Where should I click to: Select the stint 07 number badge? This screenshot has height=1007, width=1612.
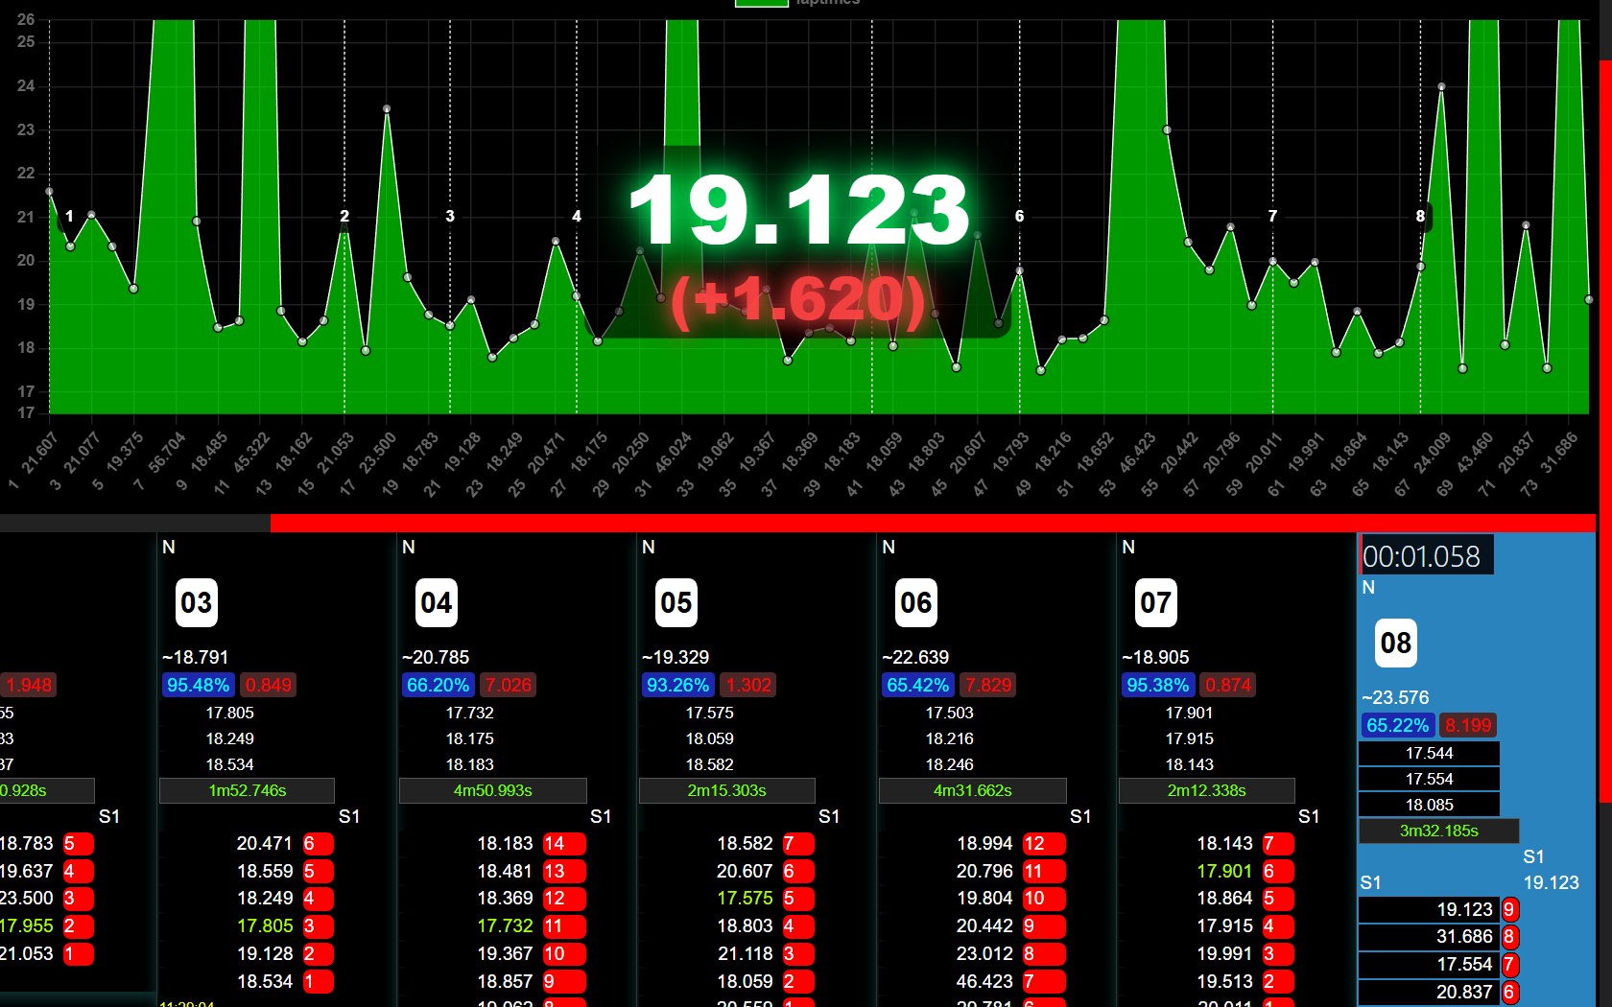[x=1155, y=603]
